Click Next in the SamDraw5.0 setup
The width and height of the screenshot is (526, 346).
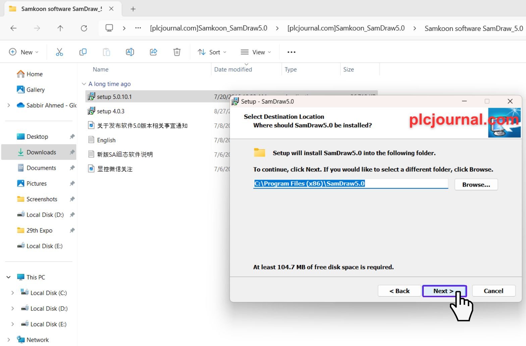(444, 291)
